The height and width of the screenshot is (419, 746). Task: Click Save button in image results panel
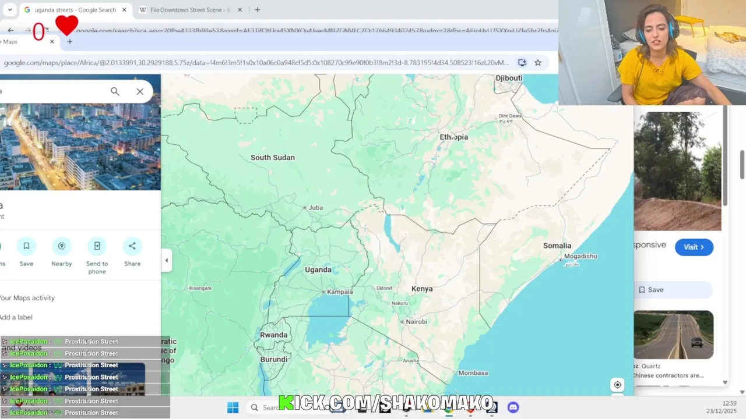[673, 290]
